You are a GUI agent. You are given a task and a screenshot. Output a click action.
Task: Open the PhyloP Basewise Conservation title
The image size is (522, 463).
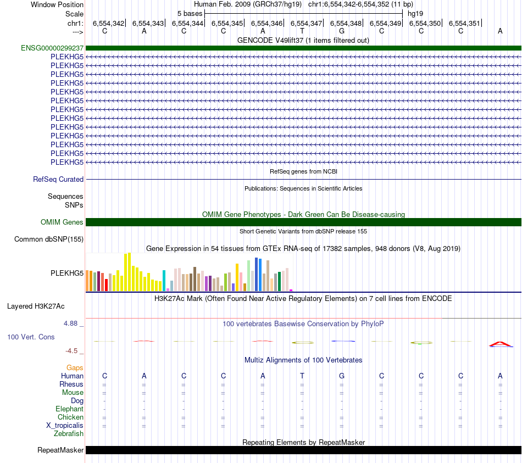(x=303, y=323)
